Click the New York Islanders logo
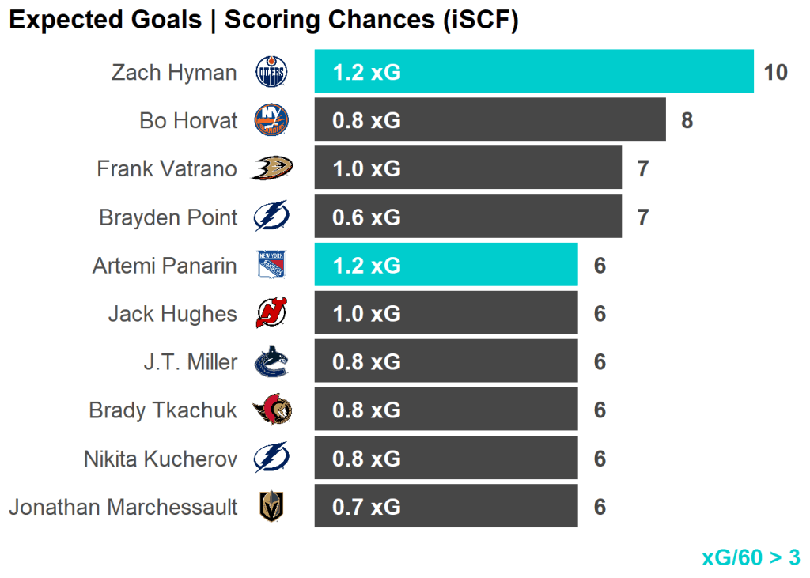 (x=271, y=120)
